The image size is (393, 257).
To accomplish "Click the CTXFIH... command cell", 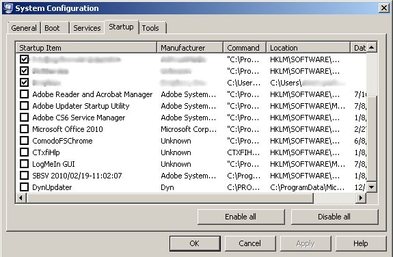I will click(x=243, y=152).
